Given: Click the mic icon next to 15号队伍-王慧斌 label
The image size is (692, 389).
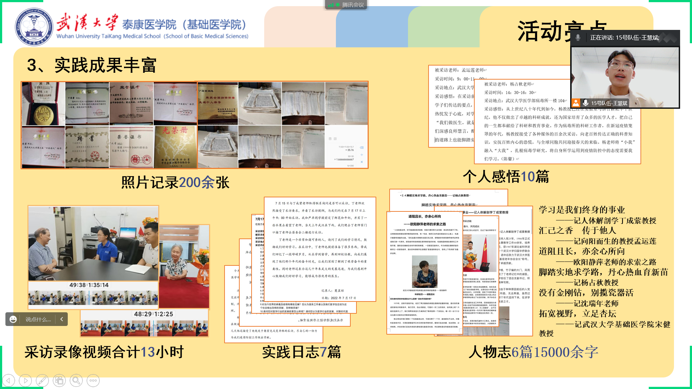Looking at the screenshot, I should [x=585, y=103].
